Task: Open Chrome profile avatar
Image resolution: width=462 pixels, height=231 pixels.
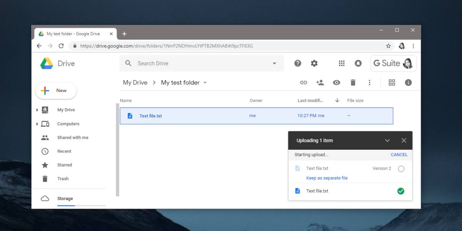Action: pyautogui.click(x=402, y=46)
